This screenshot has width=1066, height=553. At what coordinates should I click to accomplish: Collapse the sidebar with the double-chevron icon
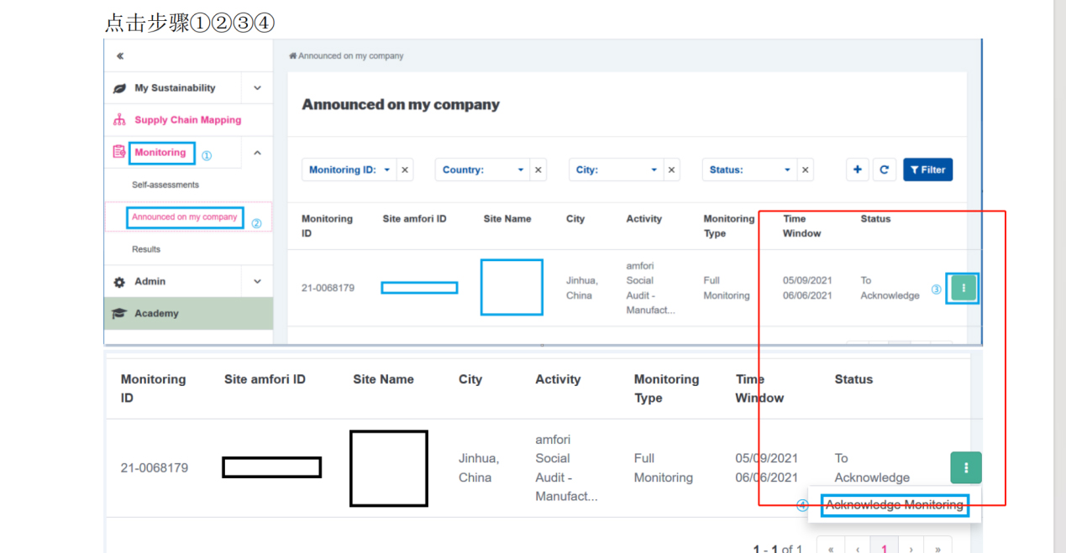(120, 56)
